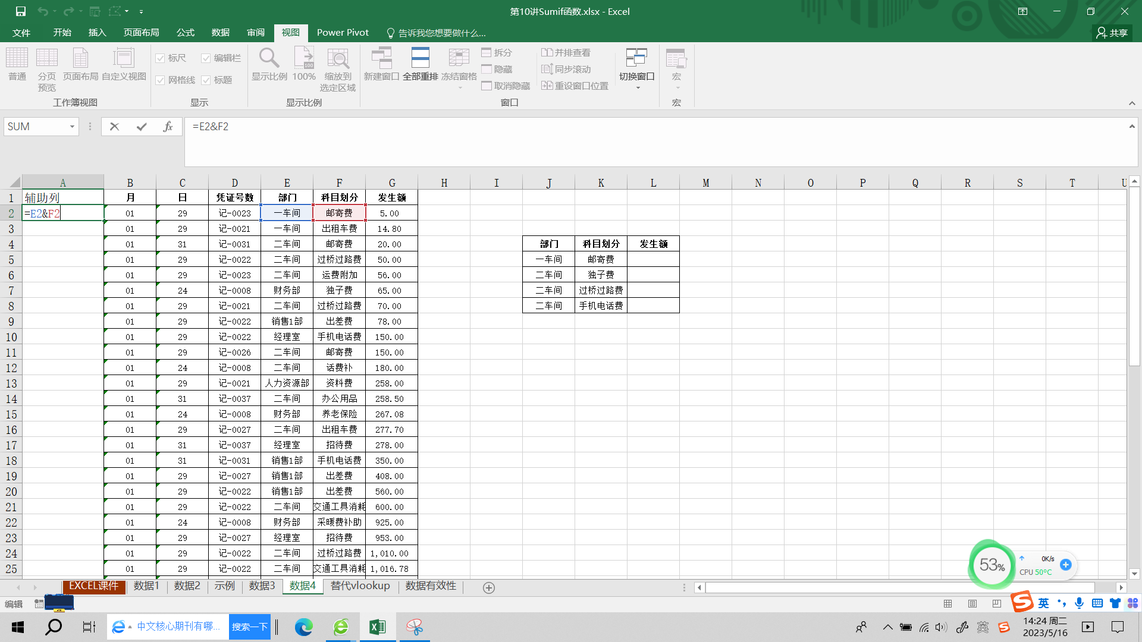The height and width of the screenshot is (642, 1142).
Task: Open the Macros (宏) dropdown
Action: tap(676, 68)
